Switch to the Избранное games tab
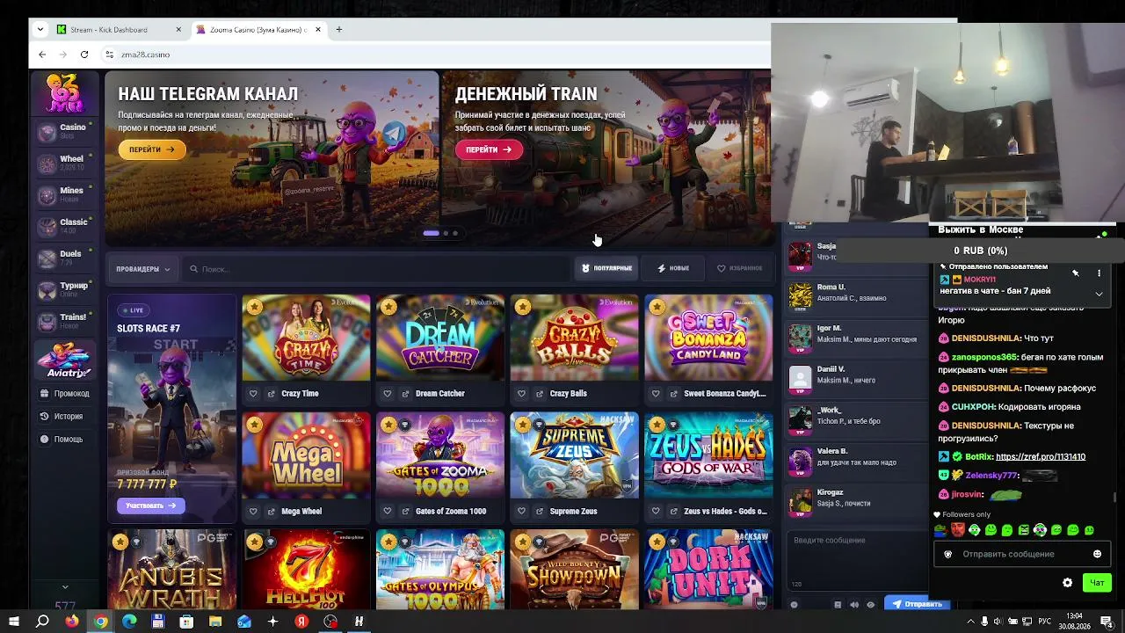The height and width of the screenshot is (633, 1125). [739, 268]
